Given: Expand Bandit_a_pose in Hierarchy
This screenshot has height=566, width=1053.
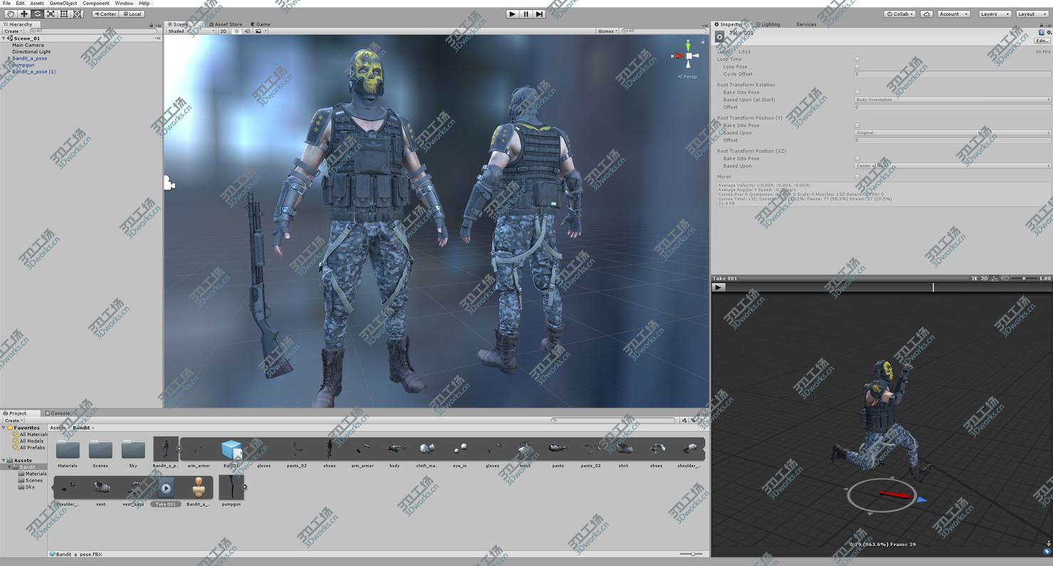Looking at the screenshot, I should pyautogui.click(x=9, y=58).
